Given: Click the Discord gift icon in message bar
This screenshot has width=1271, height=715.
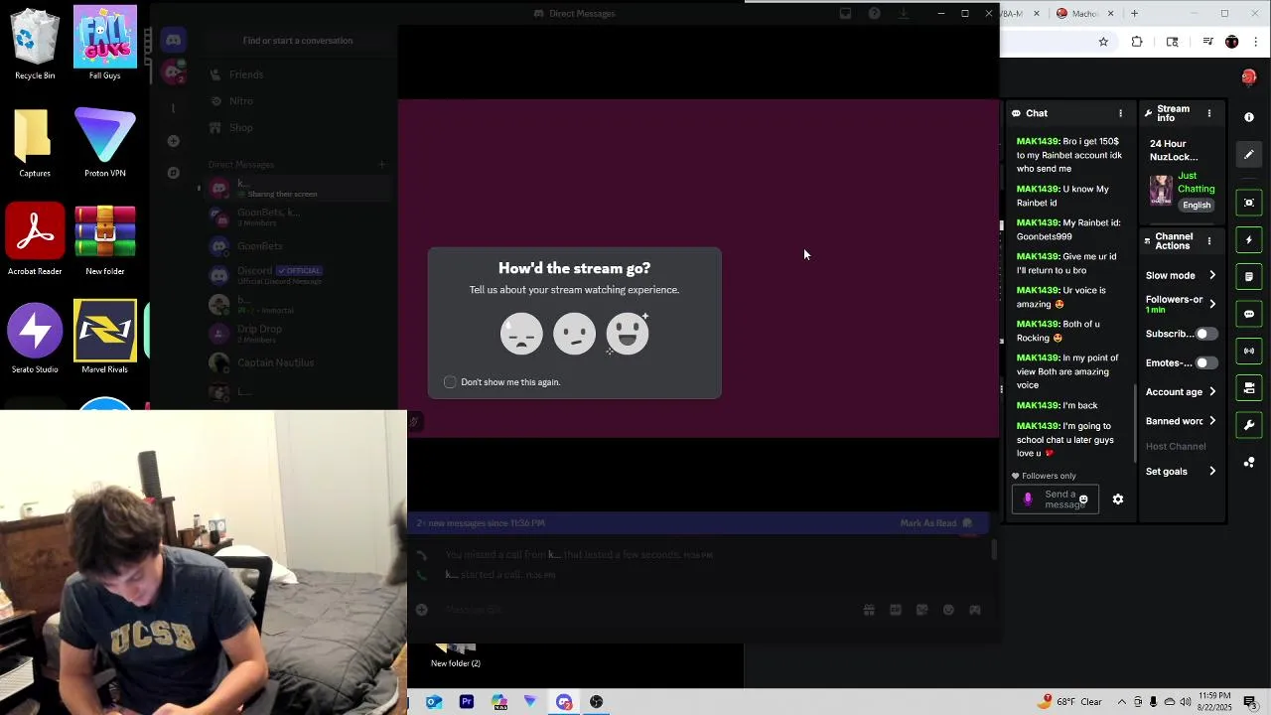Looking at the screenshot, I should [x=869, y=610].
